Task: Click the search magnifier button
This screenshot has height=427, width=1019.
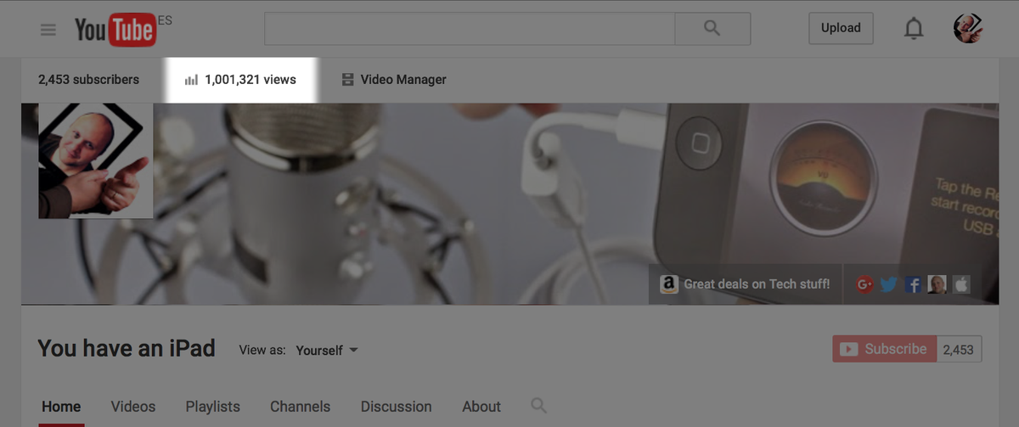Action: pos(712,28)
